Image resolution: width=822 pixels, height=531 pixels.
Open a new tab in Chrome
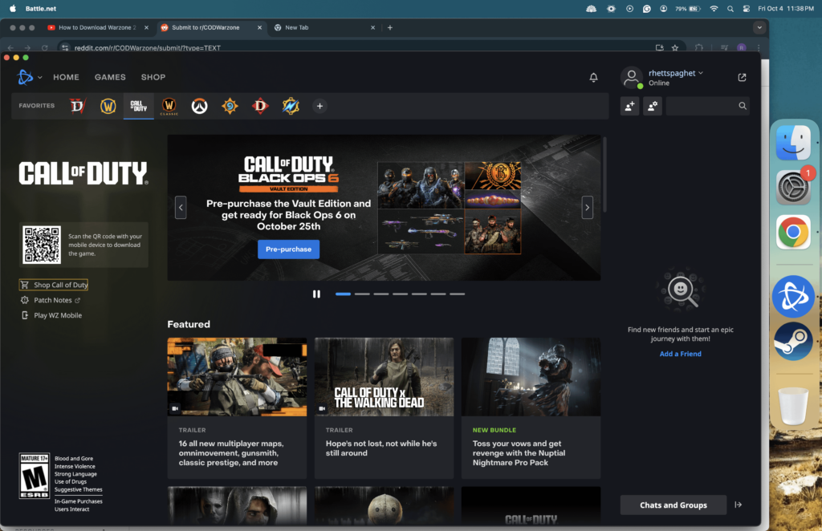pos(390,28)
